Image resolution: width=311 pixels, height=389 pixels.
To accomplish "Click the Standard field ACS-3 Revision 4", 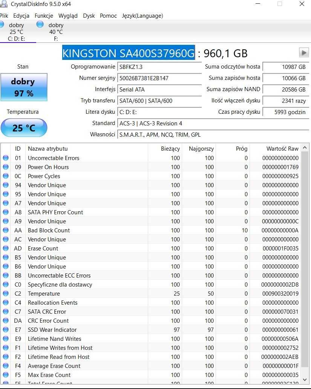I will point(213,123).
